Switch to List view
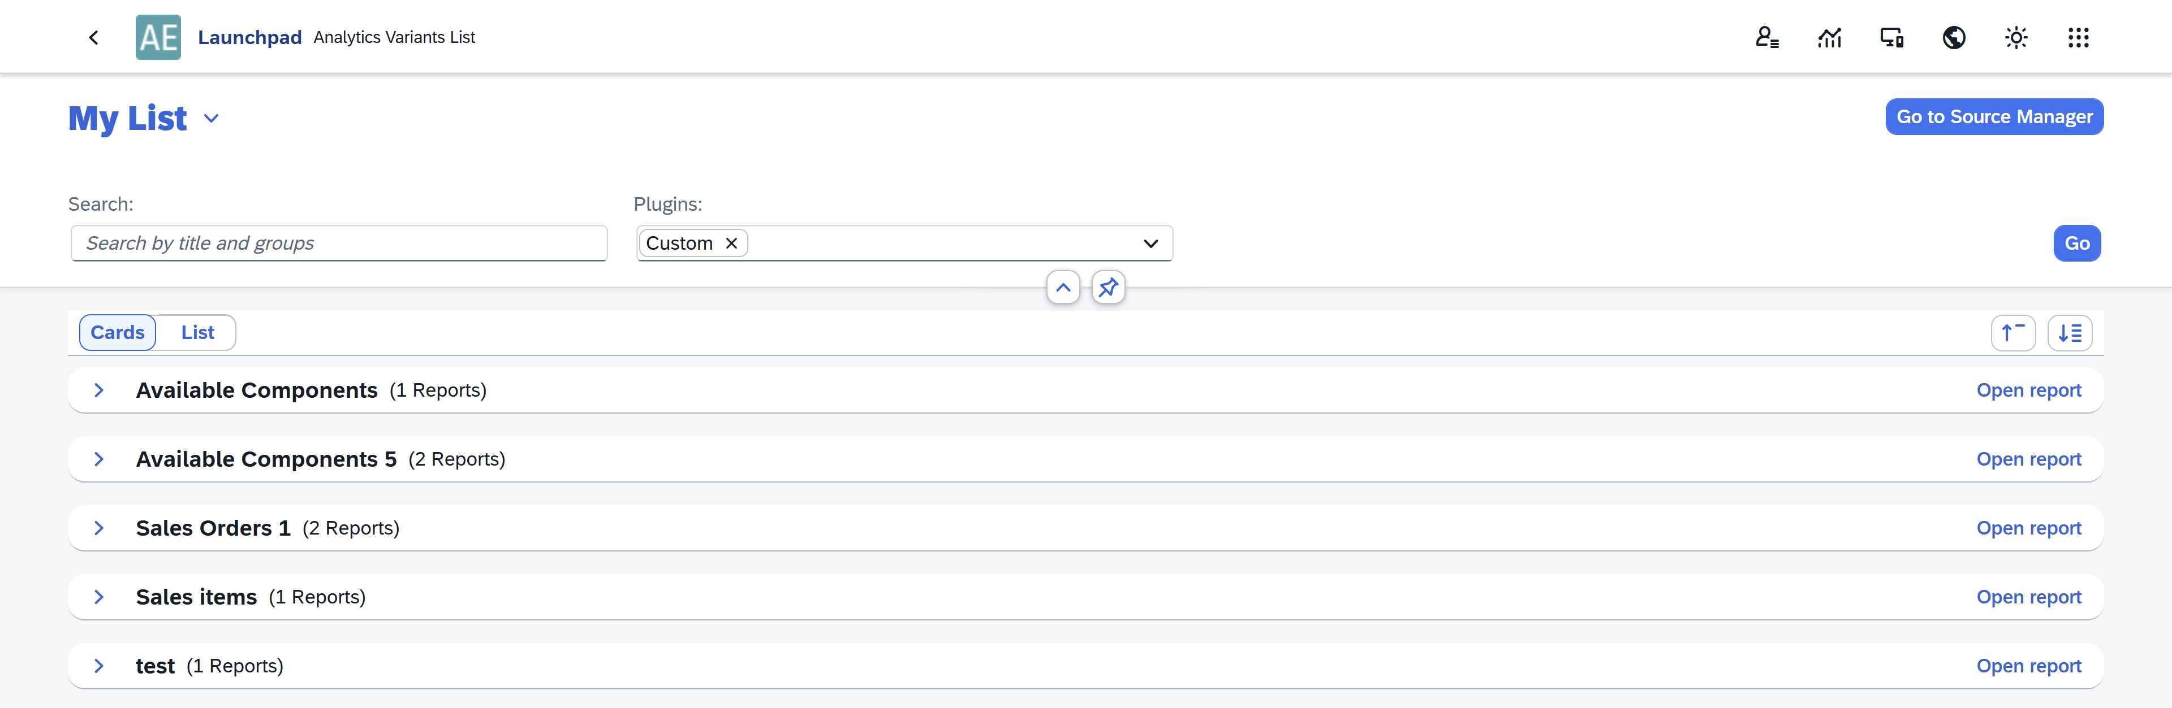This screenshot has height=708, width=2172. tap(196, 332)
